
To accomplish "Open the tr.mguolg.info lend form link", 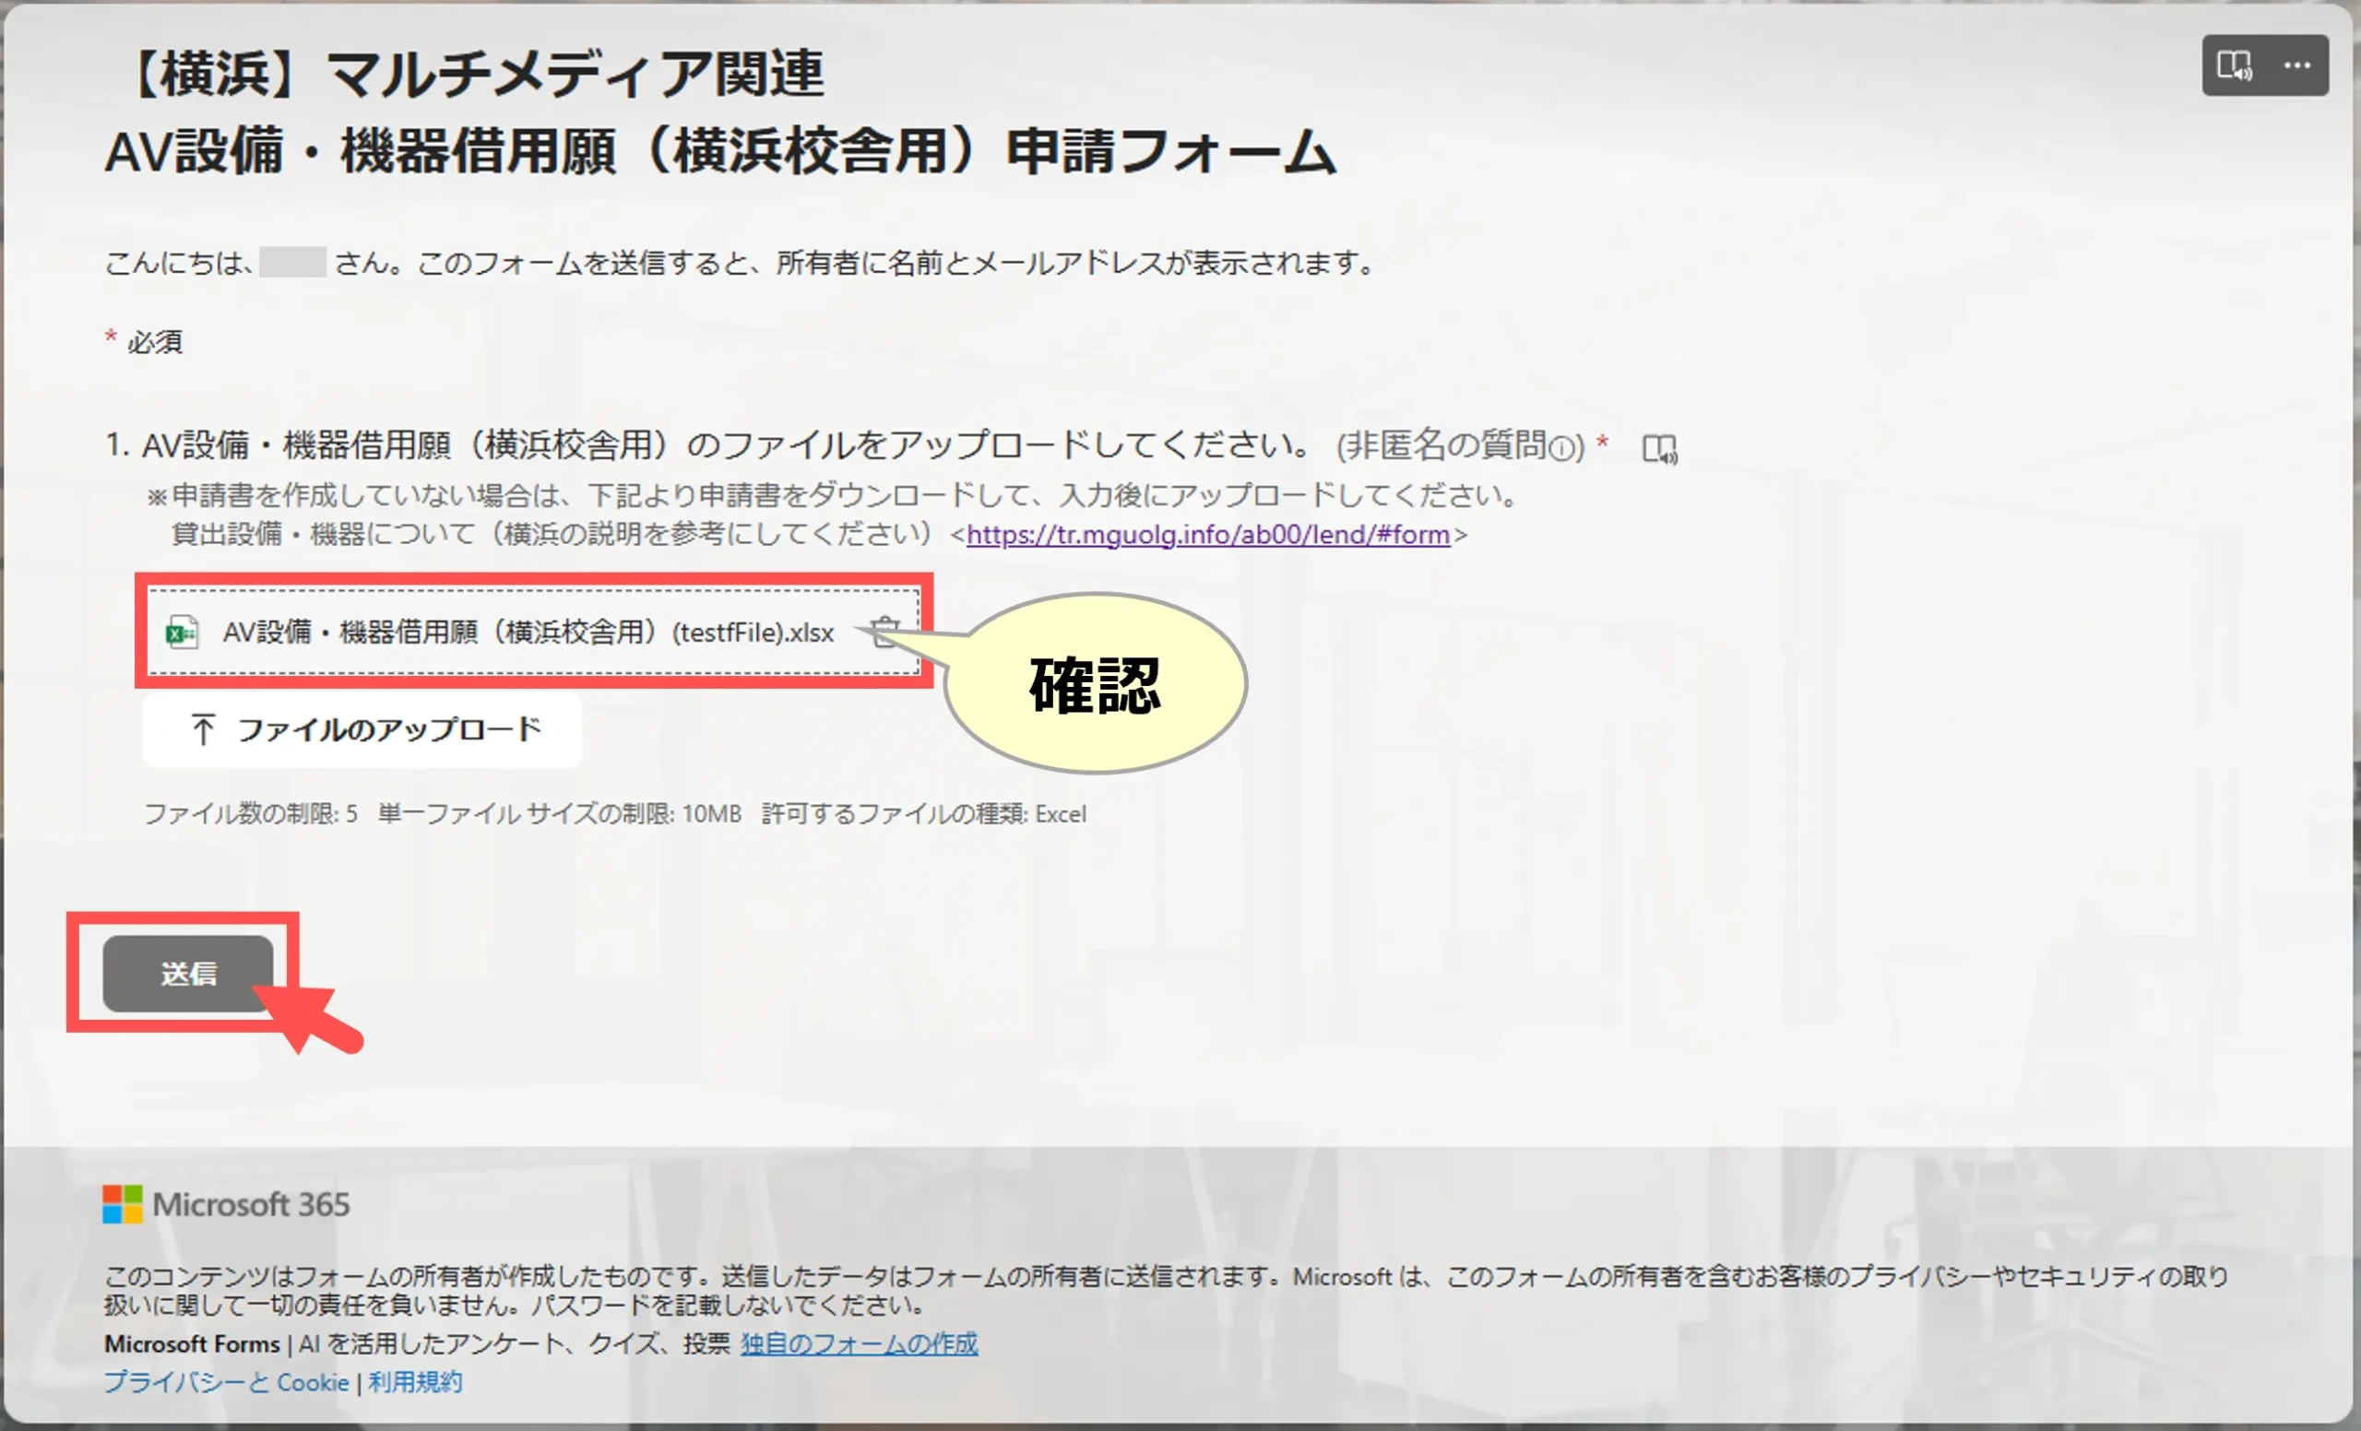I will pyautogui.click(x=1207, y=535).
